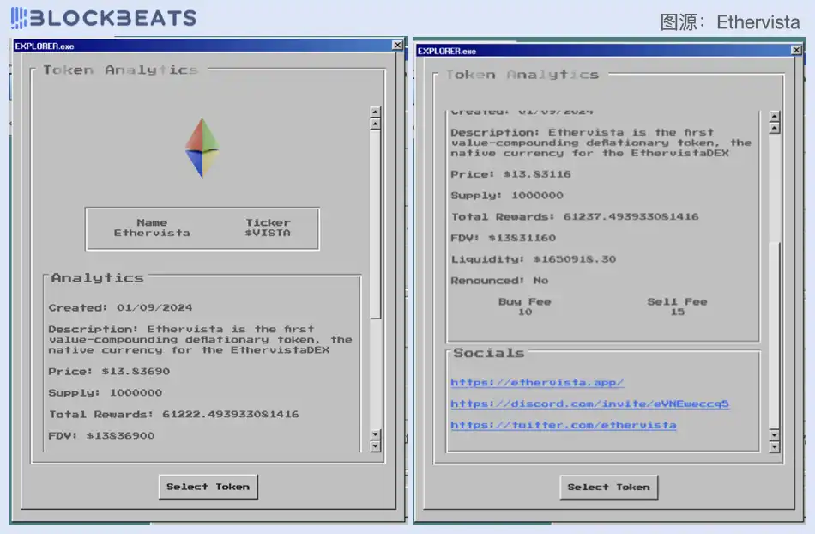Image resolution: width=815 pixels, height=534 pixels.
Task: Open the Twitter ethervista link
Action: pos(563,425)
